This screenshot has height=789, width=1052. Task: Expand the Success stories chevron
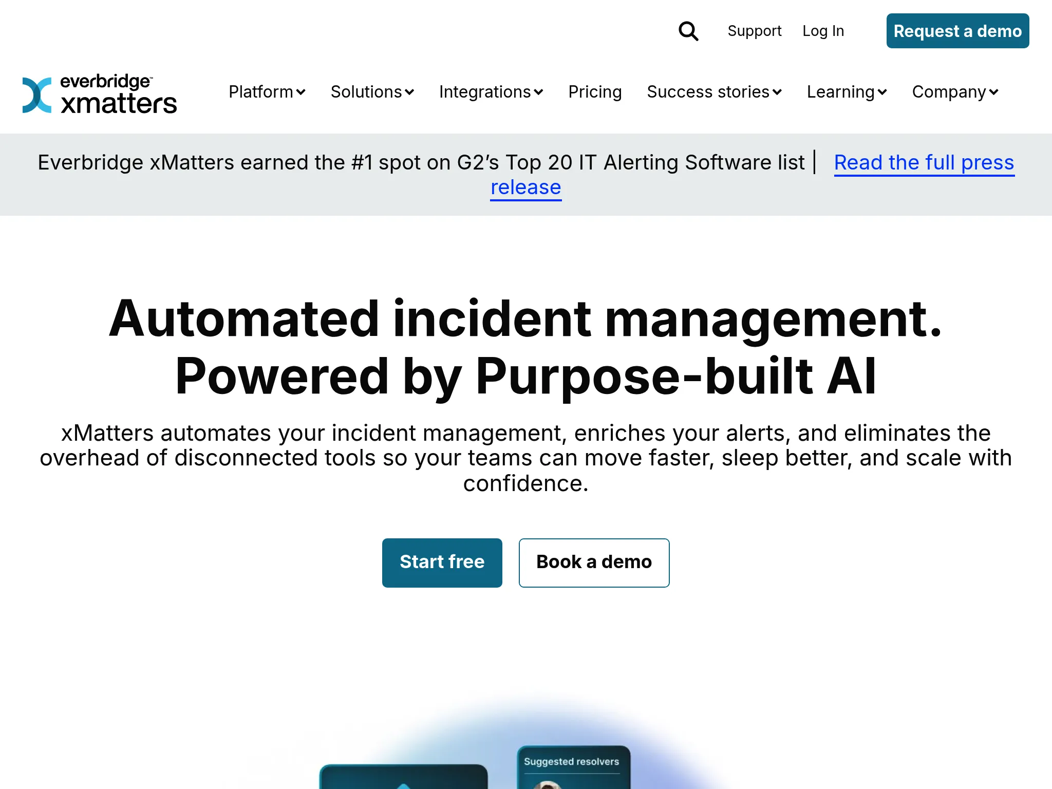777,92
